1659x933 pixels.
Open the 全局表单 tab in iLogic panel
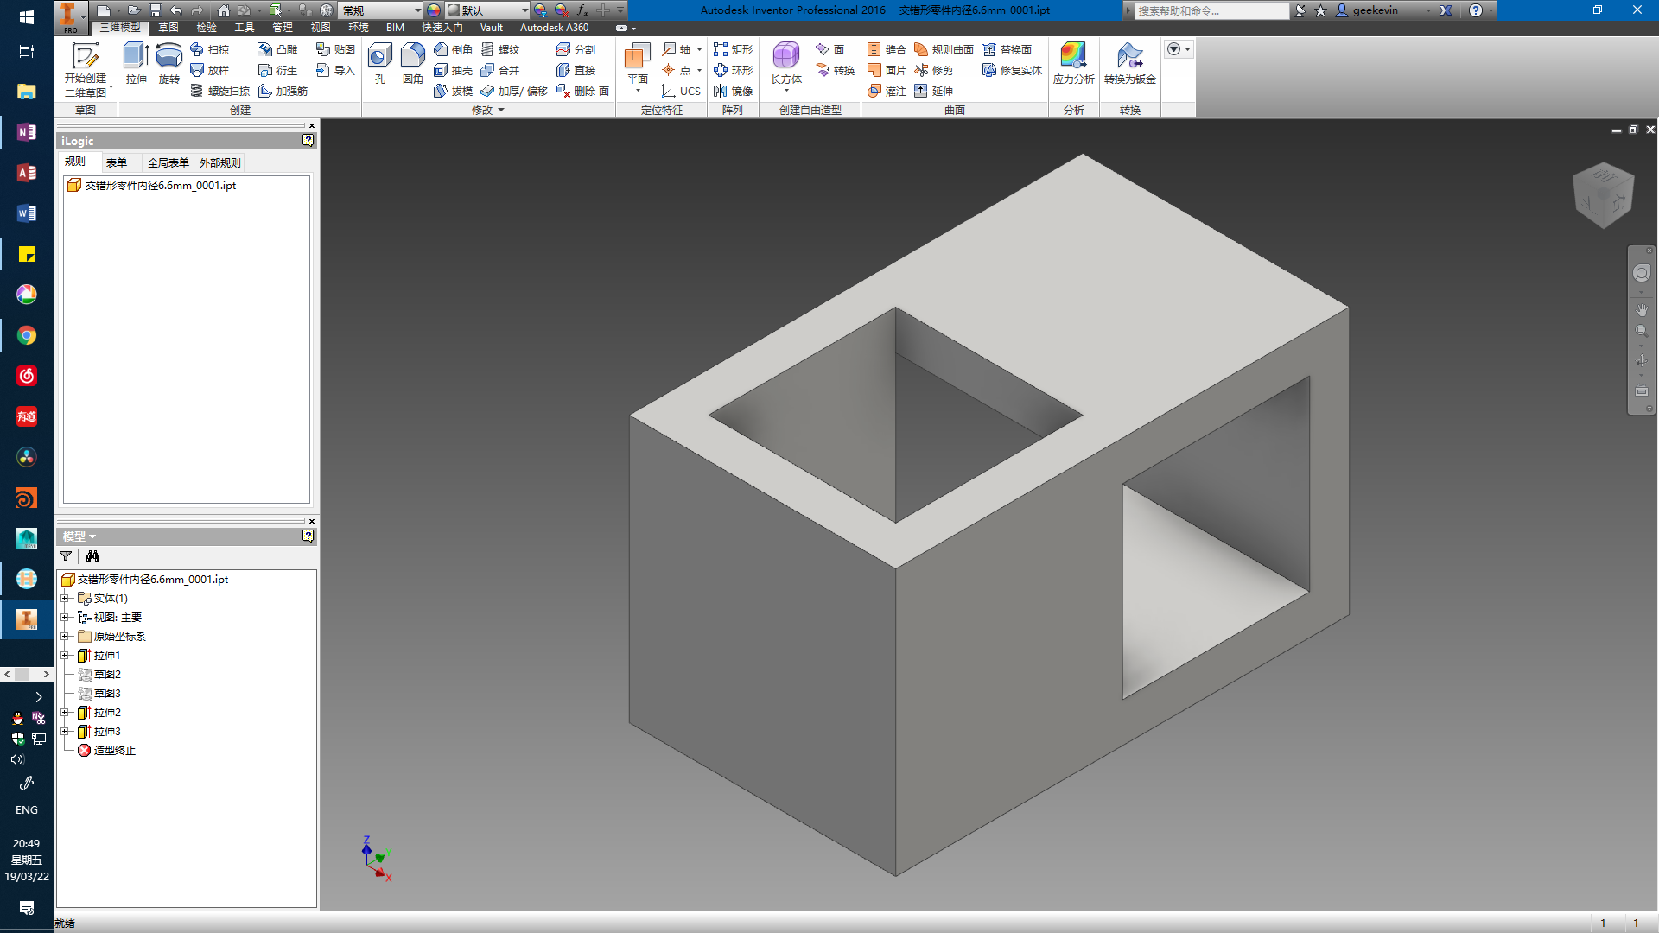(x=168, y=162)
